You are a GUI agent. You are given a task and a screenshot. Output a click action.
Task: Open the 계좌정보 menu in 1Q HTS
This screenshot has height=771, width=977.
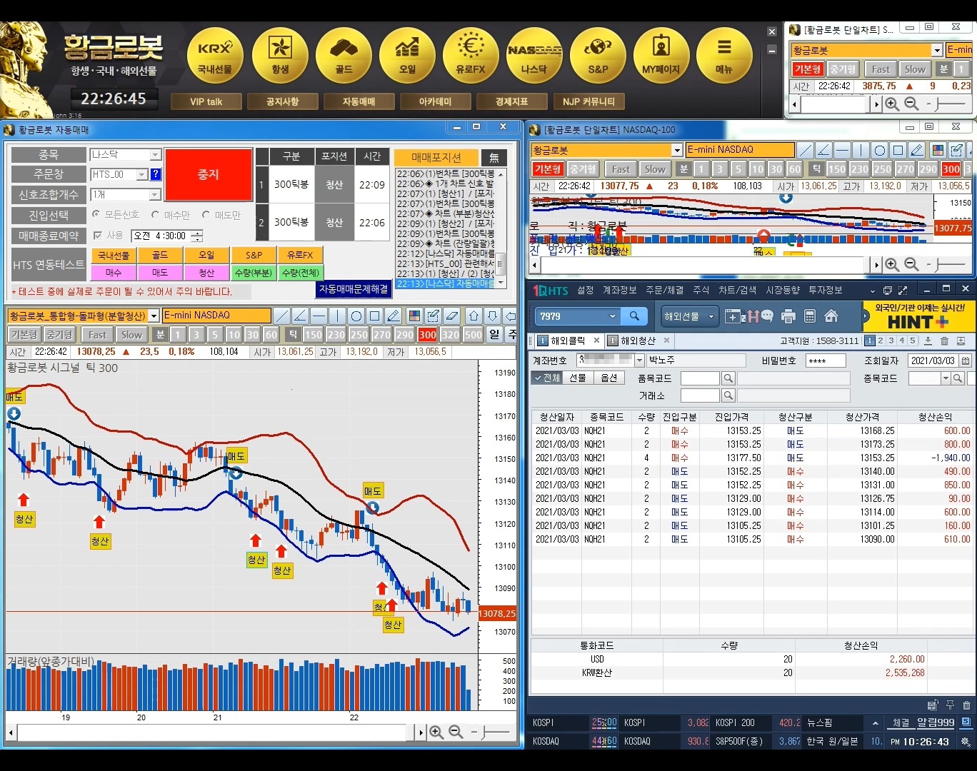pyautogui.click(x=619, y=290)
